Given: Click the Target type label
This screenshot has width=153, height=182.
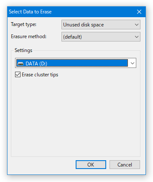Looking at the screenshot, I should coord(23,24).
